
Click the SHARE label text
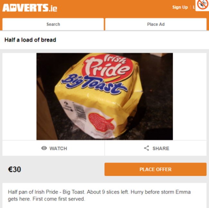pyautogui.click(x=161, y=148)
